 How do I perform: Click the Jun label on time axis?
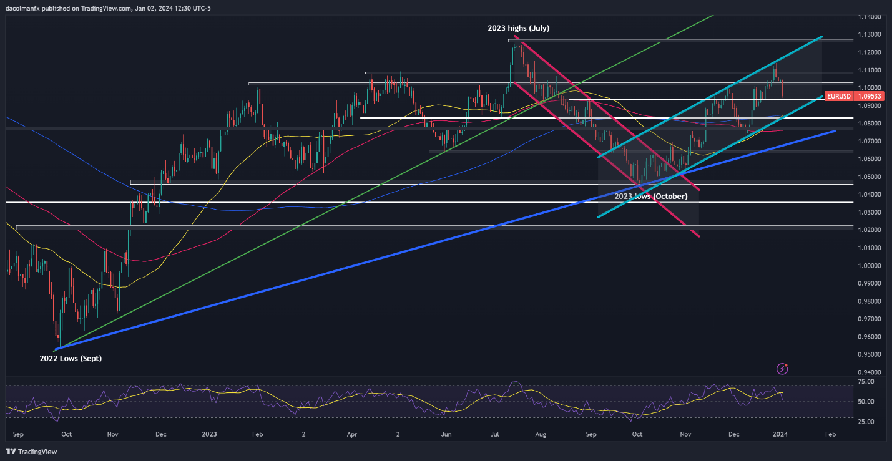446,434
